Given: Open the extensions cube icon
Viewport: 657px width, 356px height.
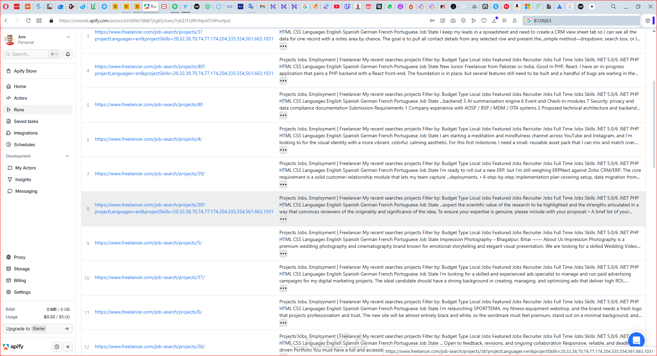Looking at the screenshot, I should [648, 21].
